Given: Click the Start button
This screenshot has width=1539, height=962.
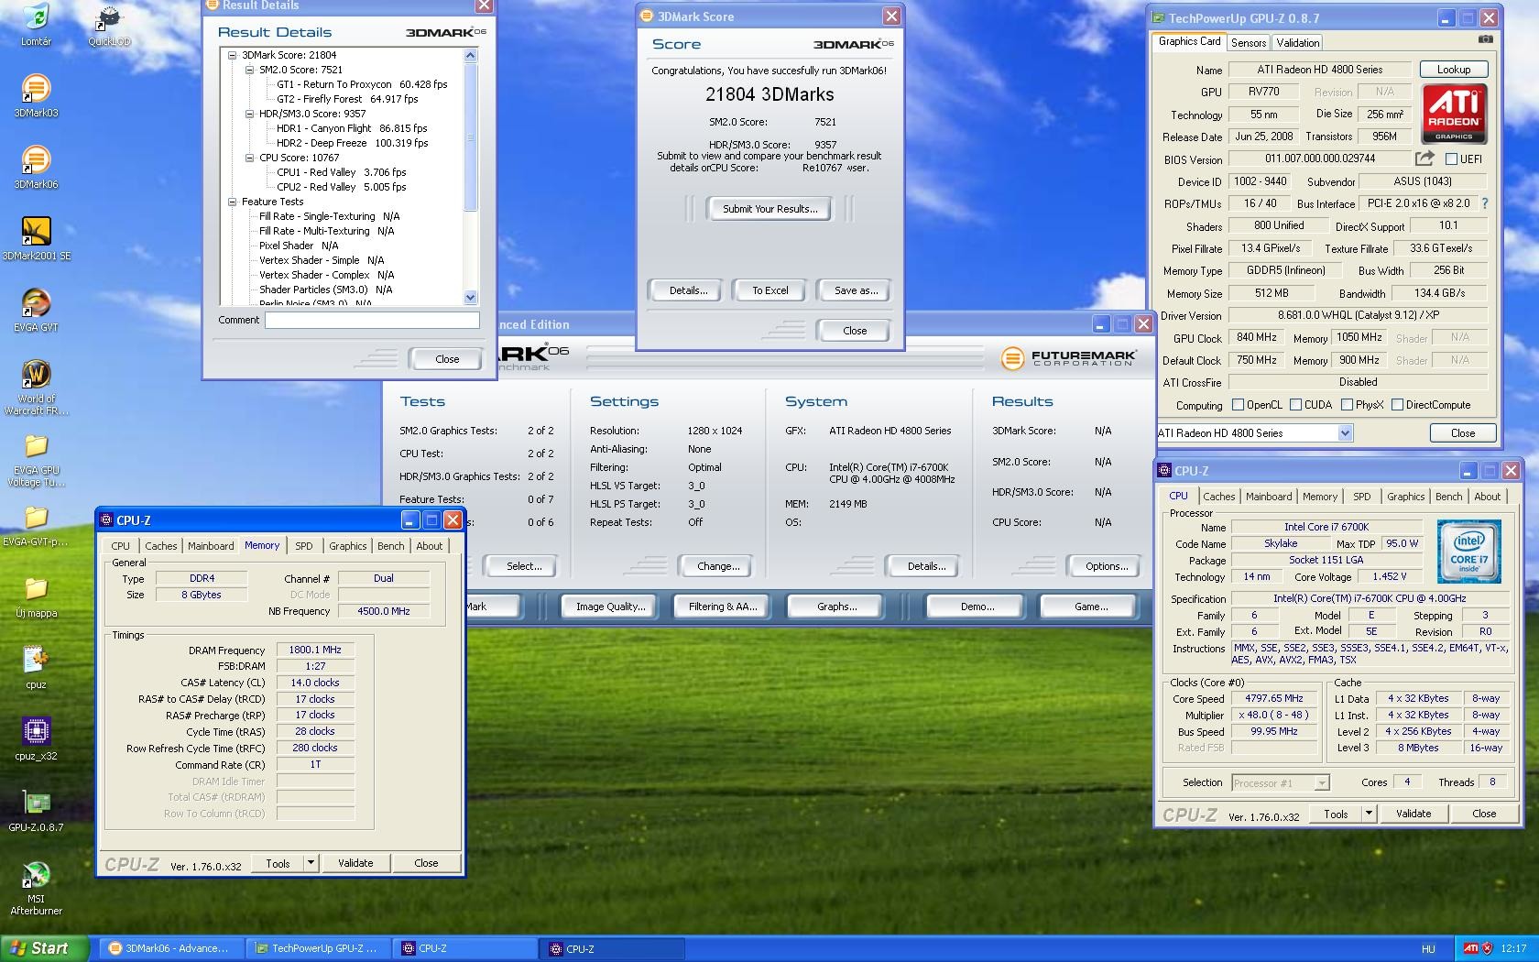Looking at the screenshot, I should point(45,948).
